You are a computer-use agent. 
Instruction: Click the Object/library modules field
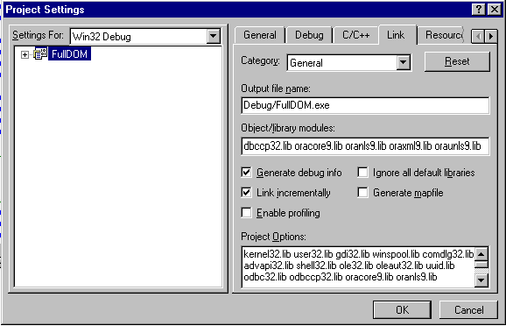click(365, 146)
